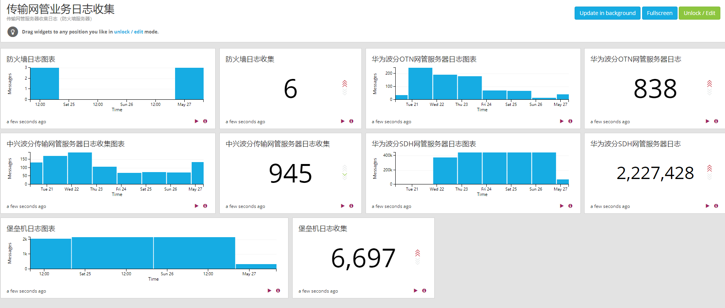
Task: Replay search for 堡垒机日志图表 widget
Action: (x=270, y=291)
